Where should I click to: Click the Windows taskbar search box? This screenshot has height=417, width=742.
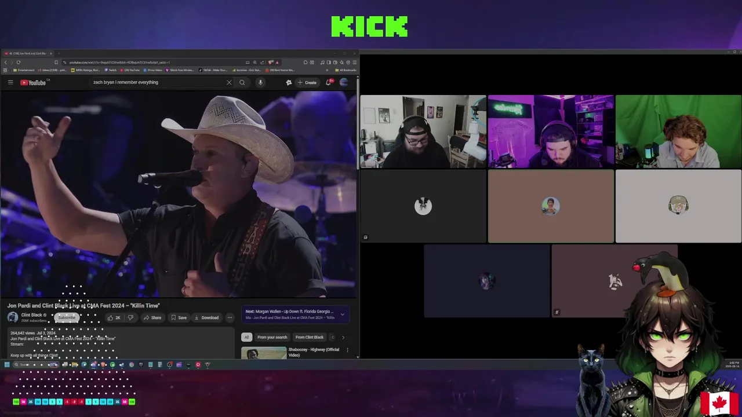(36, 365)
